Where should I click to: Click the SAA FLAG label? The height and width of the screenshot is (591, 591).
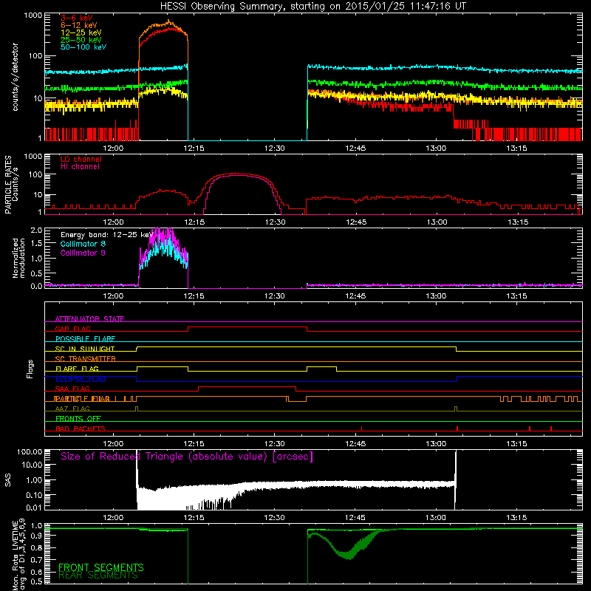72,389
